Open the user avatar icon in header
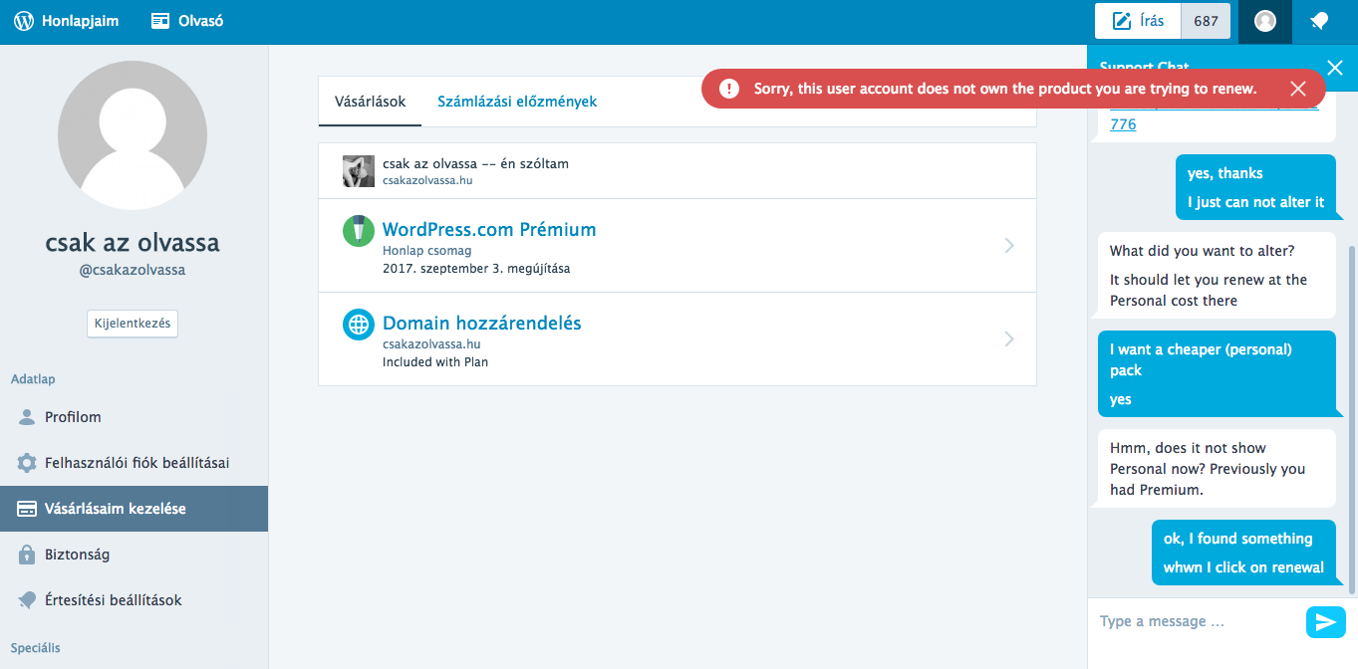The height and width of the screenshot is (669, 1358). pyautogui.click(x=1265, y=21)
